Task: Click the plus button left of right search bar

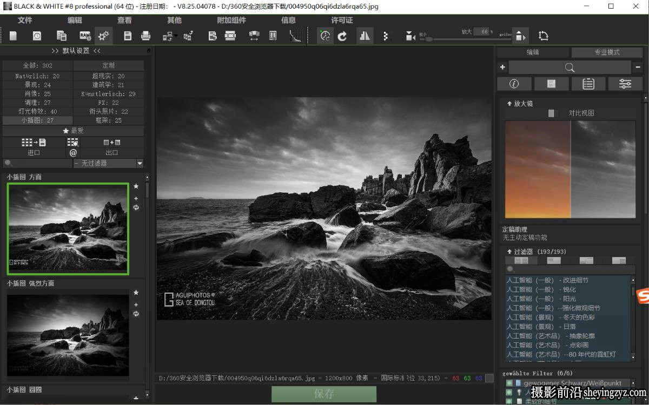Action: (x=502, y=67)
